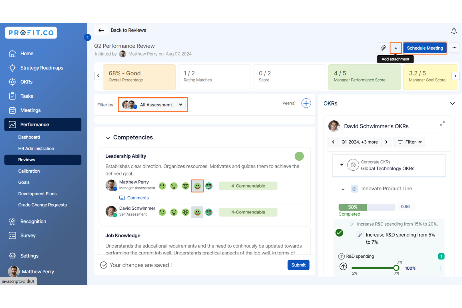462x308 pixels.
Task: Select the heart-eyes rating for Matthew Perry
Action: pos(209,186)
